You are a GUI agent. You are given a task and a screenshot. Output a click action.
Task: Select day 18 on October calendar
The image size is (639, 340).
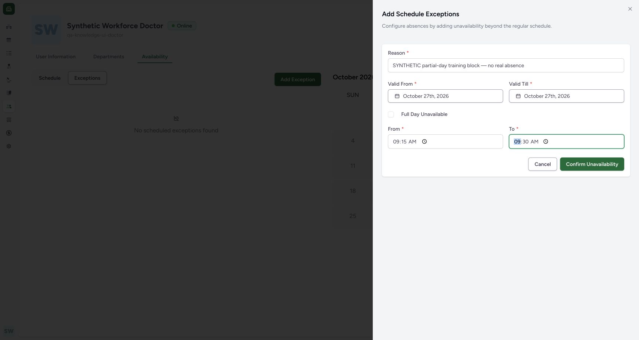353,191
